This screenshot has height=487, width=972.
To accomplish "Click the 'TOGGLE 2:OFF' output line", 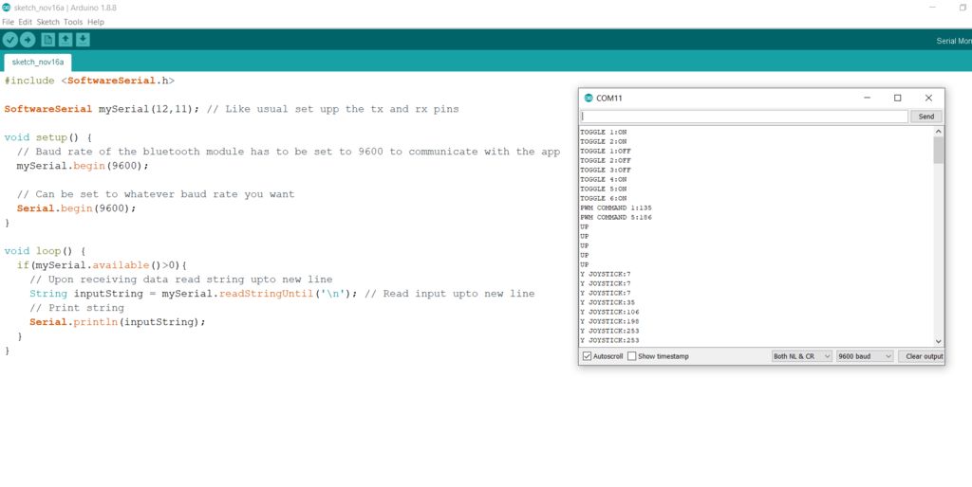I will tap(606, 160).
